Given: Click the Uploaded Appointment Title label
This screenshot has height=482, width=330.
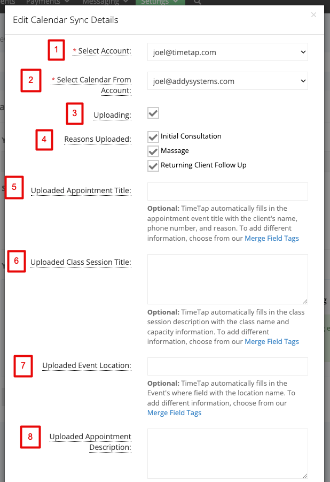Looking at the screenshot, I should pos(81,190).
